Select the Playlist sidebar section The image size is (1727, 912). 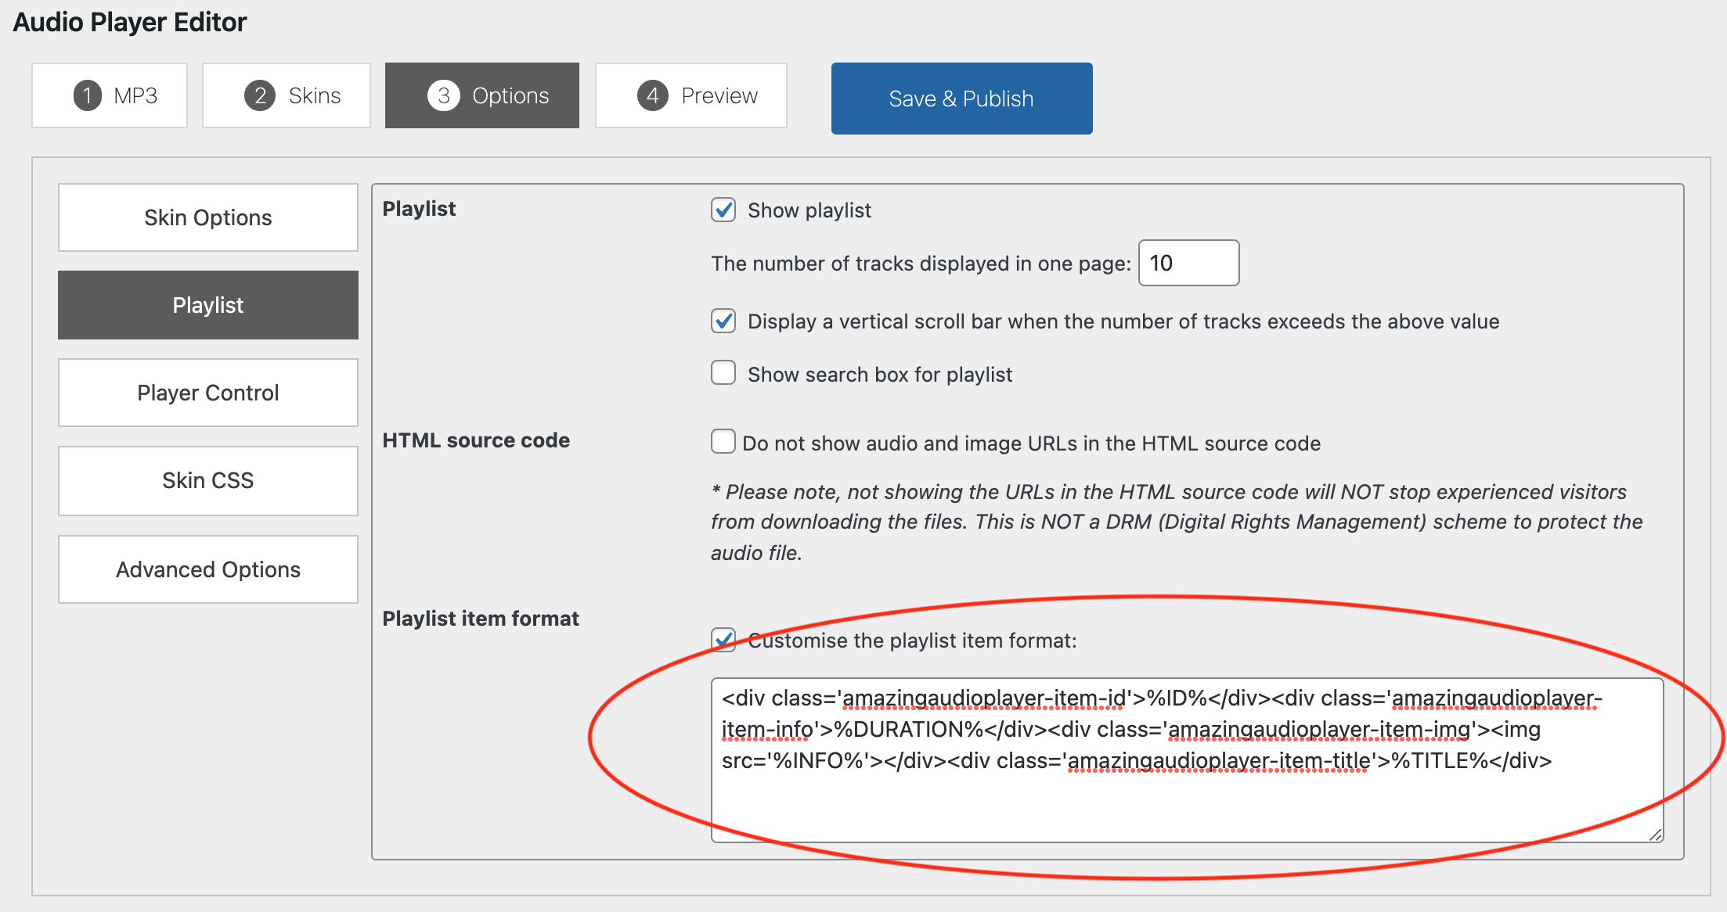(x=208, y=305)
